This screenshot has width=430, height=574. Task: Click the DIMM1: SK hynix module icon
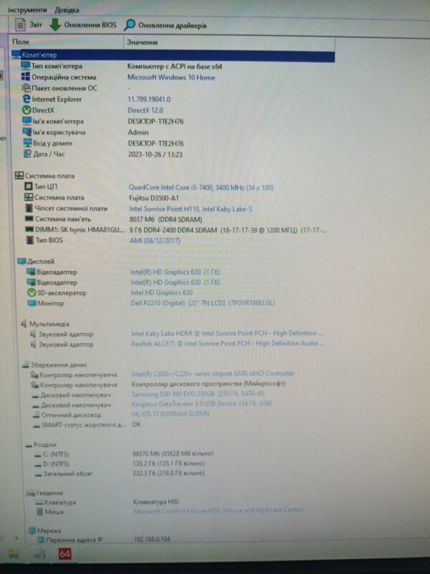(29, 230)
